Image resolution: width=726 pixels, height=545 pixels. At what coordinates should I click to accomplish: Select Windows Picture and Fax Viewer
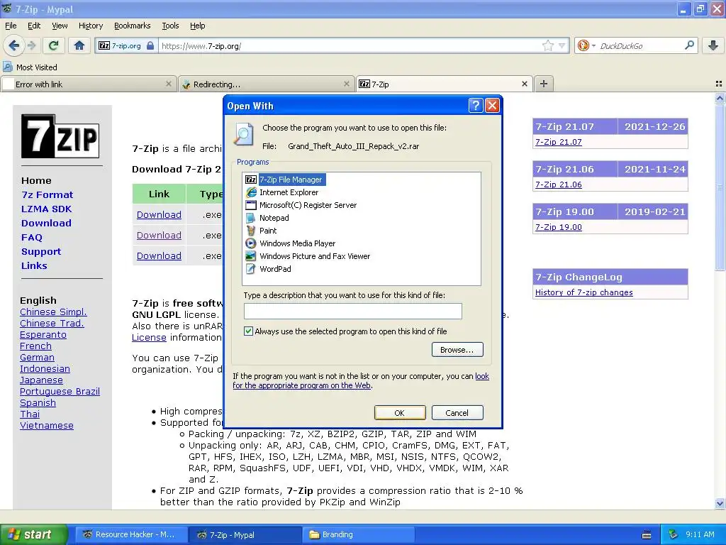pos(308,255)
